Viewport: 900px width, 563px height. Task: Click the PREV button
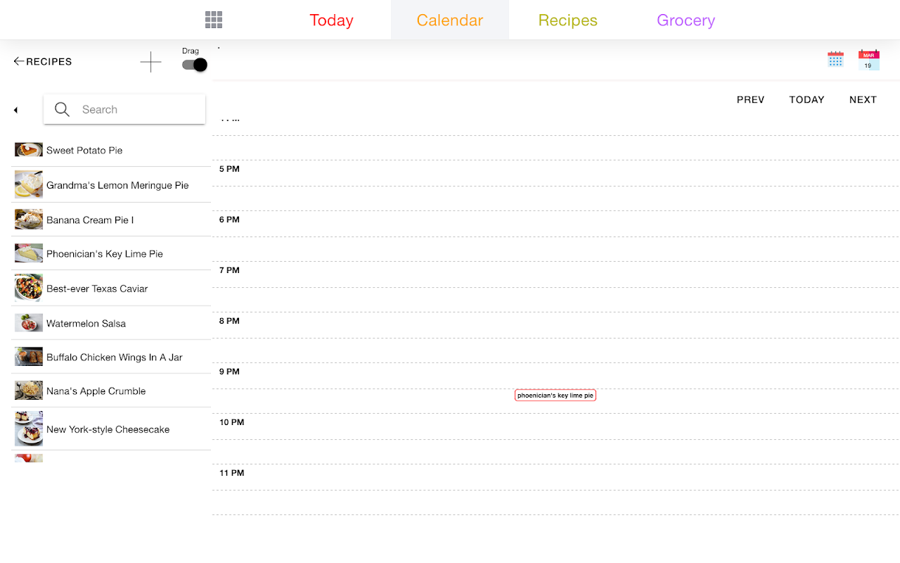750,100
